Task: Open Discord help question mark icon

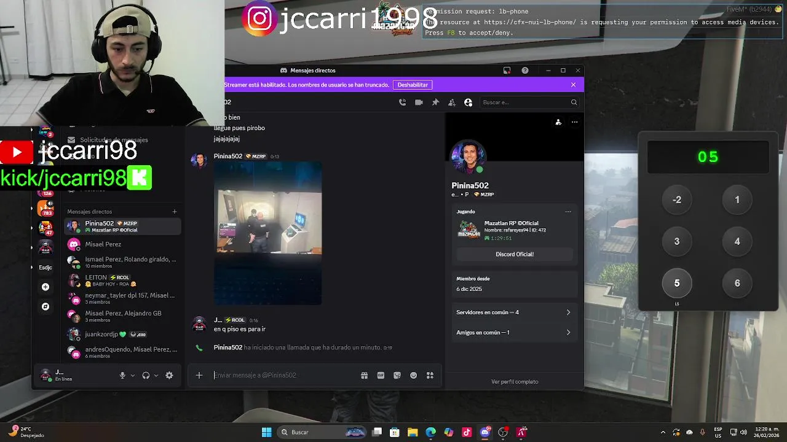Action: point(524,71)
